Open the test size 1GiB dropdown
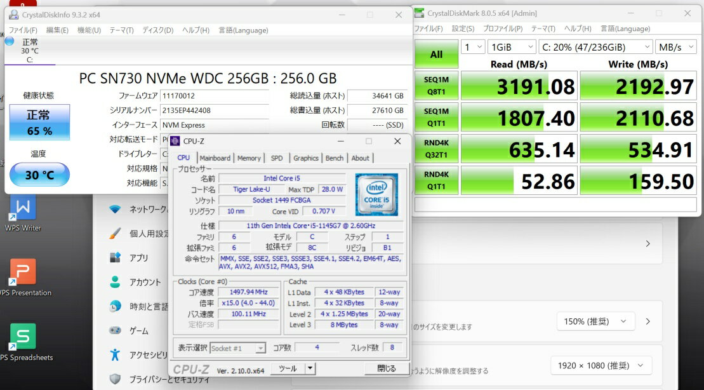 (x=511, y=47)
